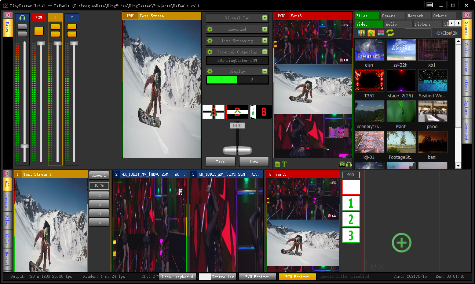Click the search field in Files panel
The image size is (475, 284).
point(418,33)
